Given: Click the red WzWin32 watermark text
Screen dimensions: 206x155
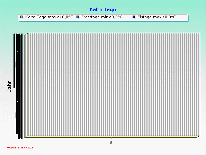Looking at the screenshot, I should pyautogui.click(x=14, y=147).
